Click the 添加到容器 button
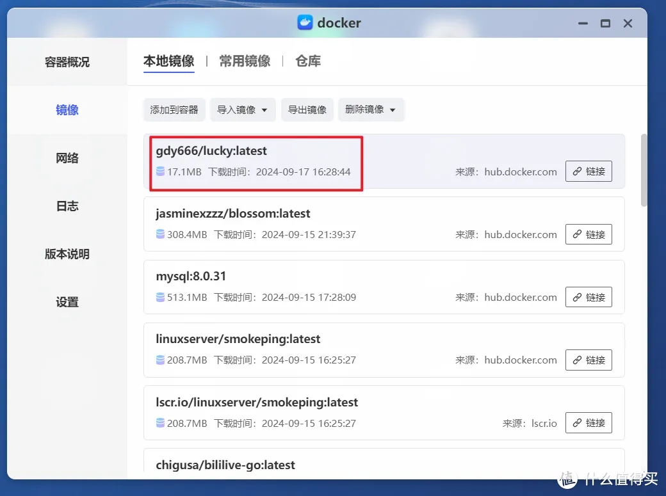The width and height of the screenshot is (666, 496). (x=174, y=109)
